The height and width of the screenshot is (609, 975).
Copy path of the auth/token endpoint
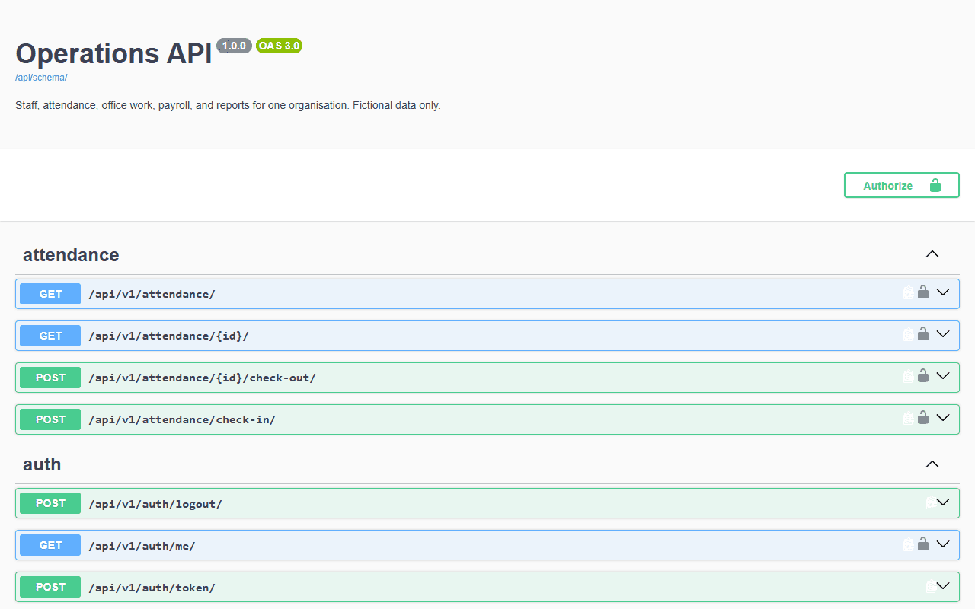pyautogui.click(x=931, y=586)
